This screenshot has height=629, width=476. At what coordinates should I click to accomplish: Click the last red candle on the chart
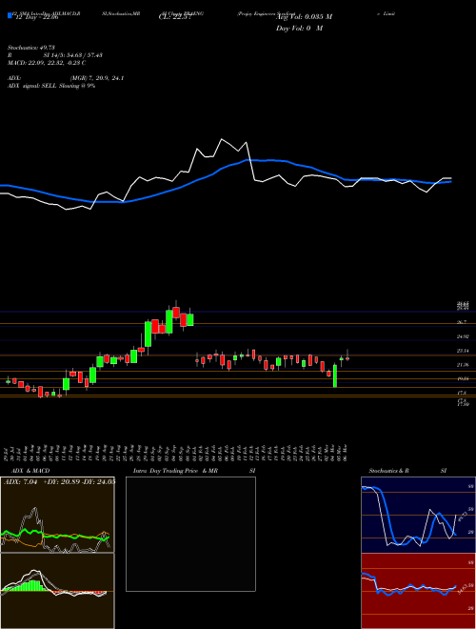click(x=347, y=358)
